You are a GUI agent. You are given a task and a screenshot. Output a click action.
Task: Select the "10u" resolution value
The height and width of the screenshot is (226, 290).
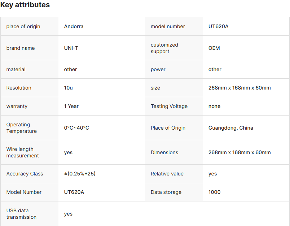(69, 88)
